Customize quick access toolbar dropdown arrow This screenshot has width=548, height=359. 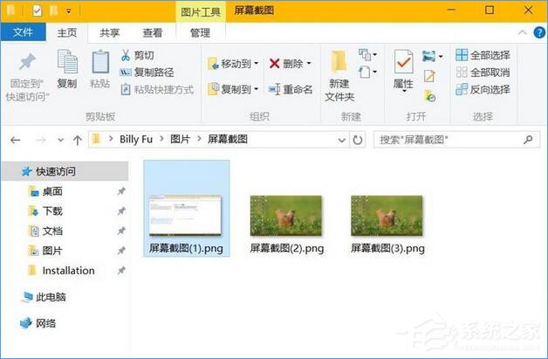tap(69, 11)
